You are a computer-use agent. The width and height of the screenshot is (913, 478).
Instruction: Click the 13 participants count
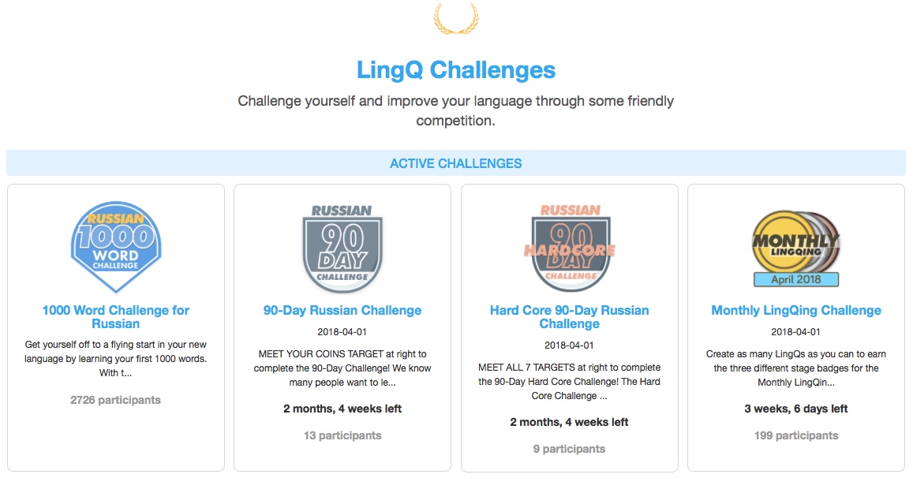(342, 435)
